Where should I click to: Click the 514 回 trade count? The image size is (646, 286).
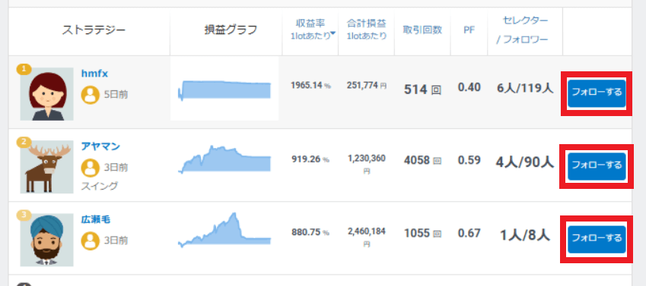tap(422, 90)
